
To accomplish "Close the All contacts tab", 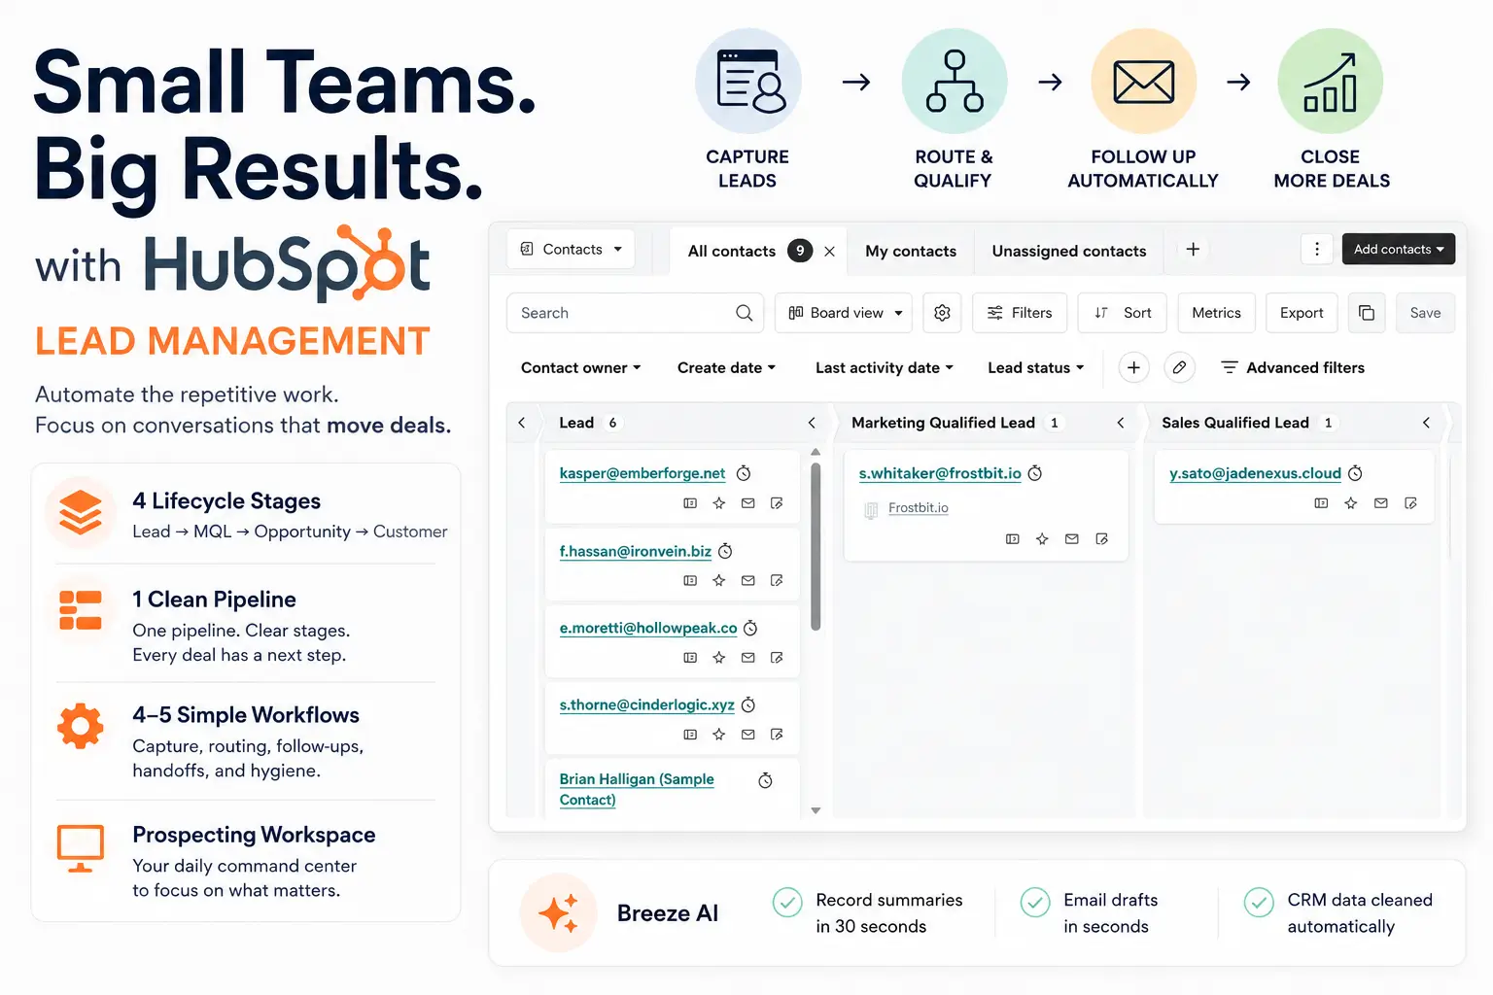I will coord(829,251).
